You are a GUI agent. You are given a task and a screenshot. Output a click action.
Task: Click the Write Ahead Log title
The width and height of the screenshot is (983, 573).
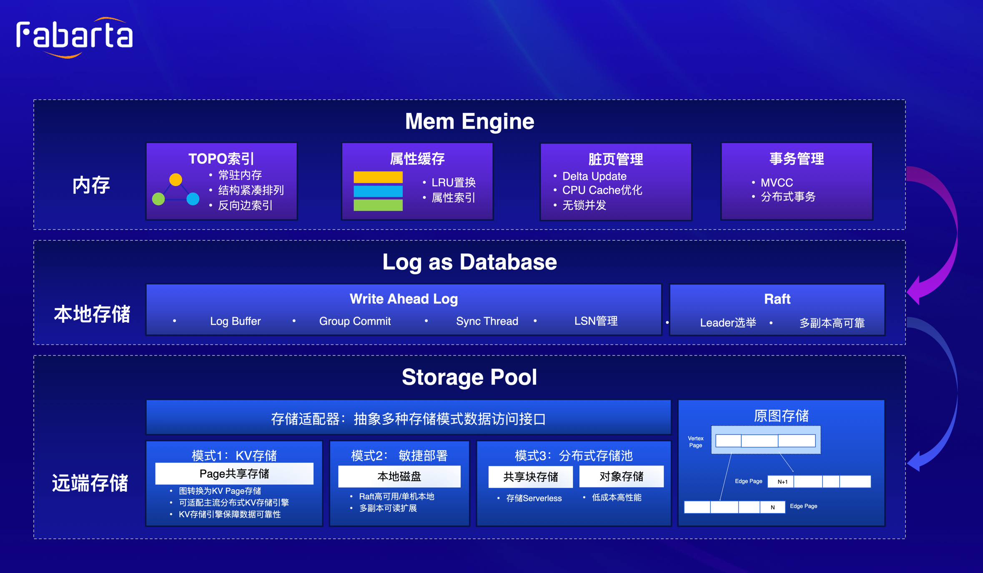click(404, 299)
